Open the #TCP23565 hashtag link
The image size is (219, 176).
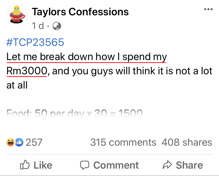coord(35,42)
